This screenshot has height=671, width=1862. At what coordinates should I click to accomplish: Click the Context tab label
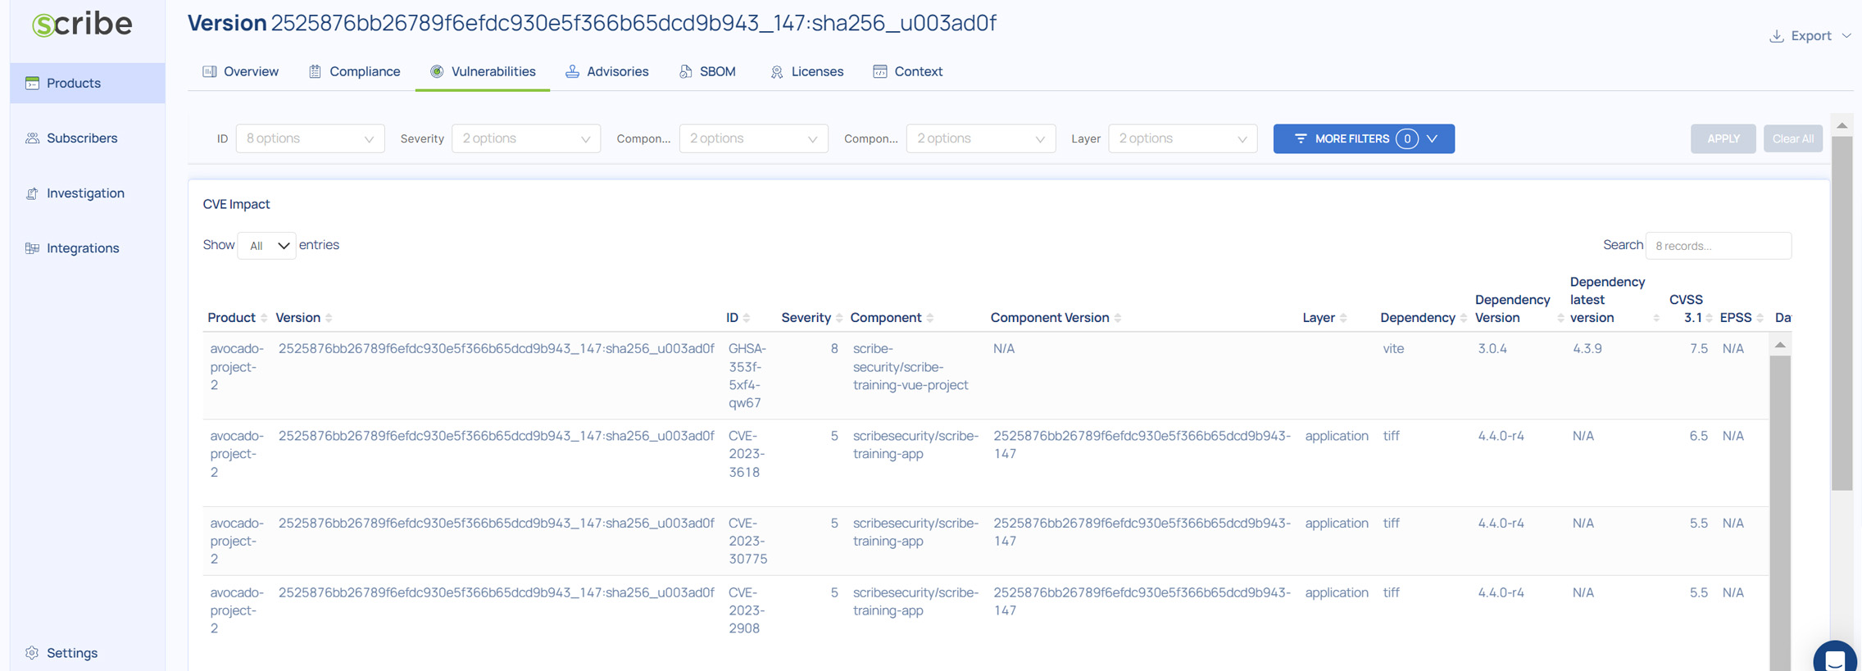918,71
